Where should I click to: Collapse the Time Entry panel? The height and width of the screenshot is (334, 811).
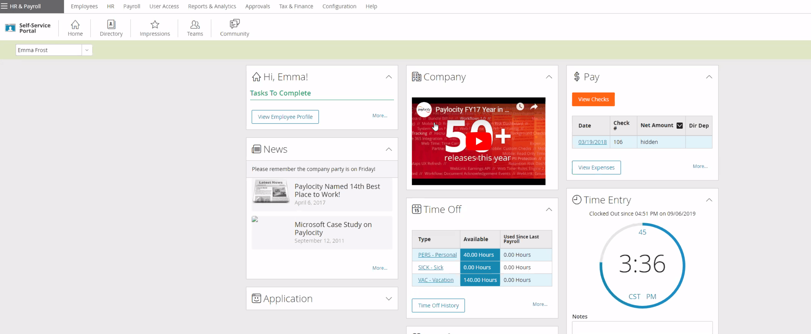tap(709, 200)
